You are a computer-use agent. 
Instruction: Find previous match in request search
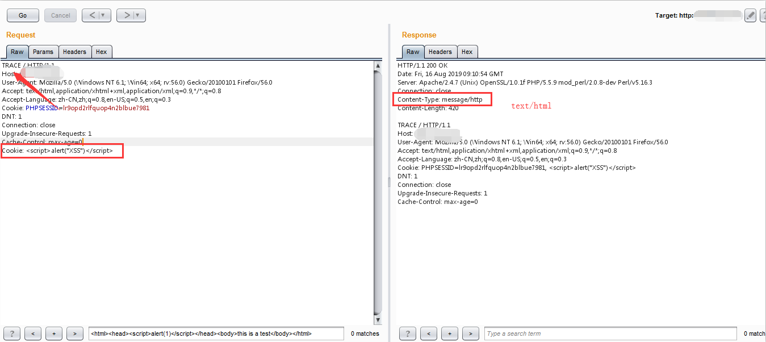(x=33, y=333)
